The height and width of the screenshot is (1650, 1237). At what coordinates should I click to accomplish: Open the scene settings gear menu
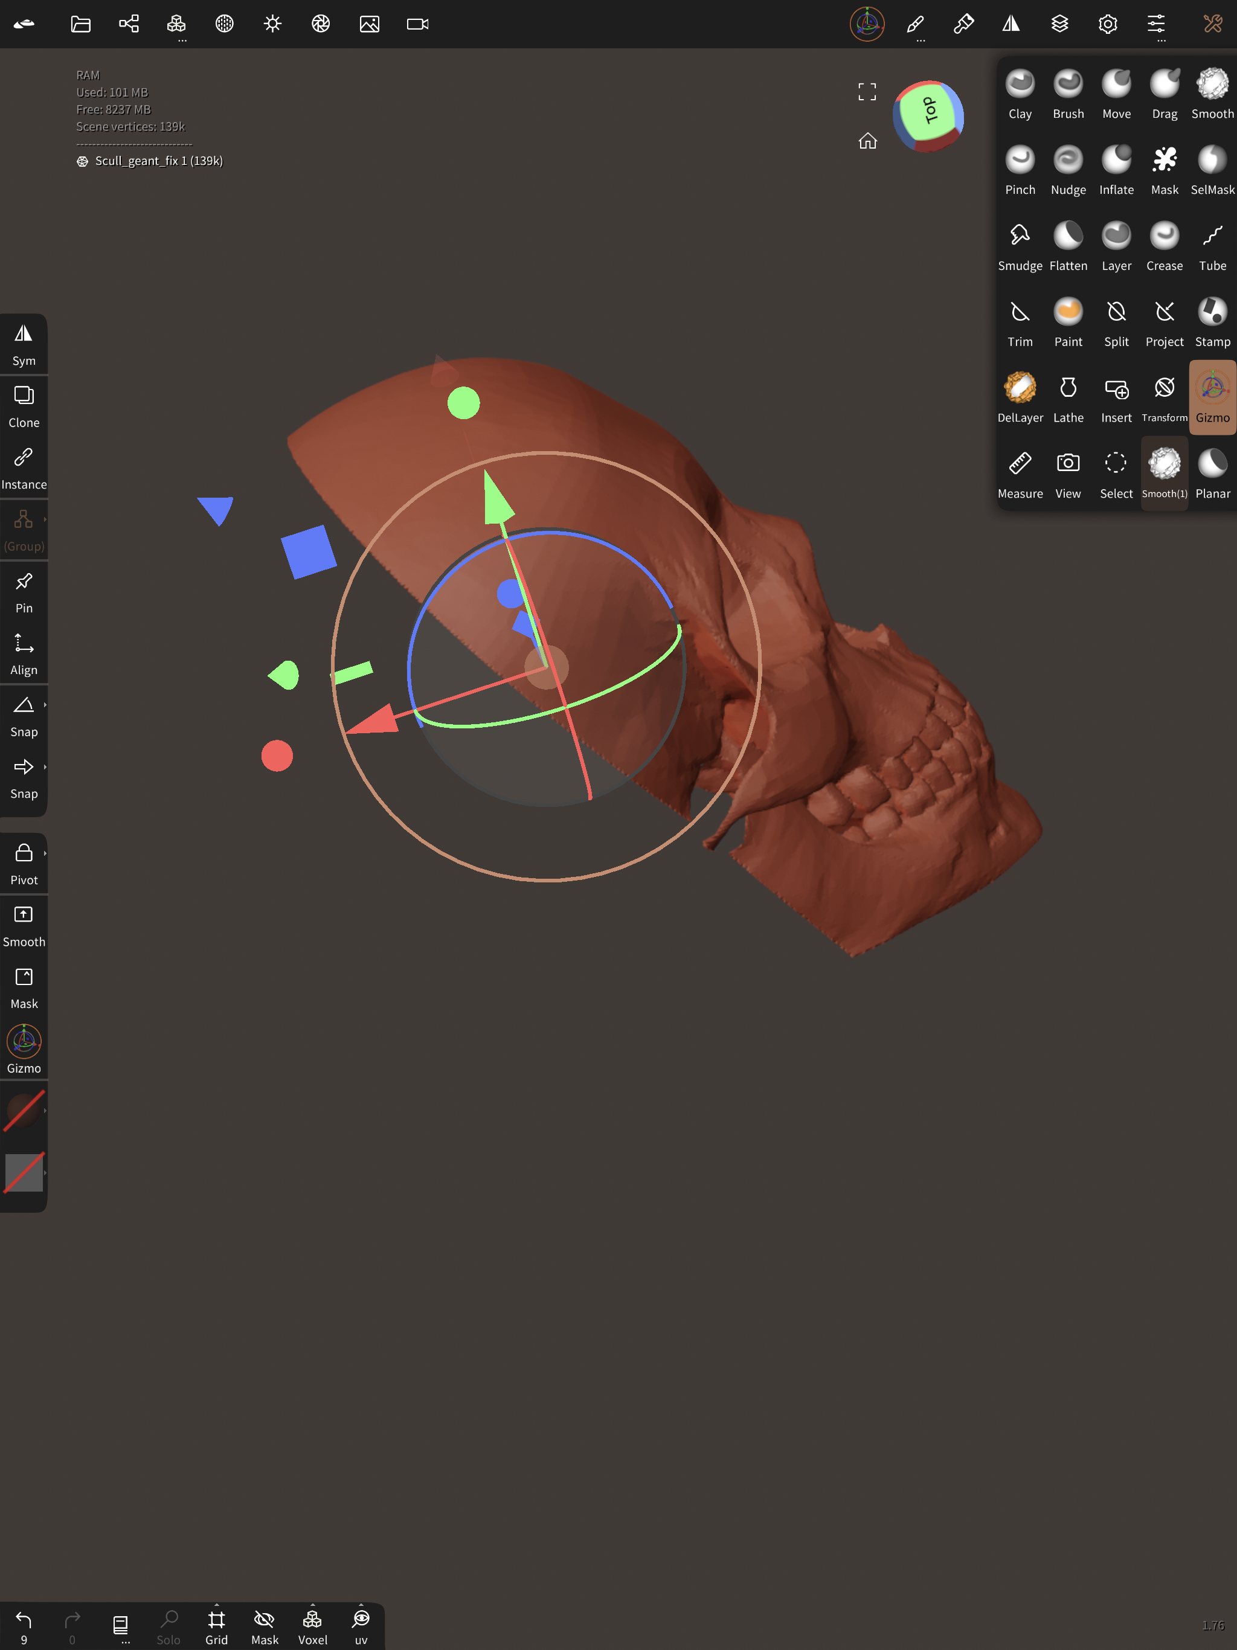click(1107, 24)
